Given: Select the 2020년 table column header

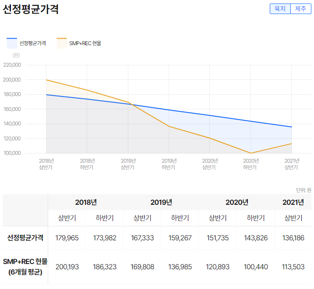Looking at the screenshot, I should (x=236, y=202).
